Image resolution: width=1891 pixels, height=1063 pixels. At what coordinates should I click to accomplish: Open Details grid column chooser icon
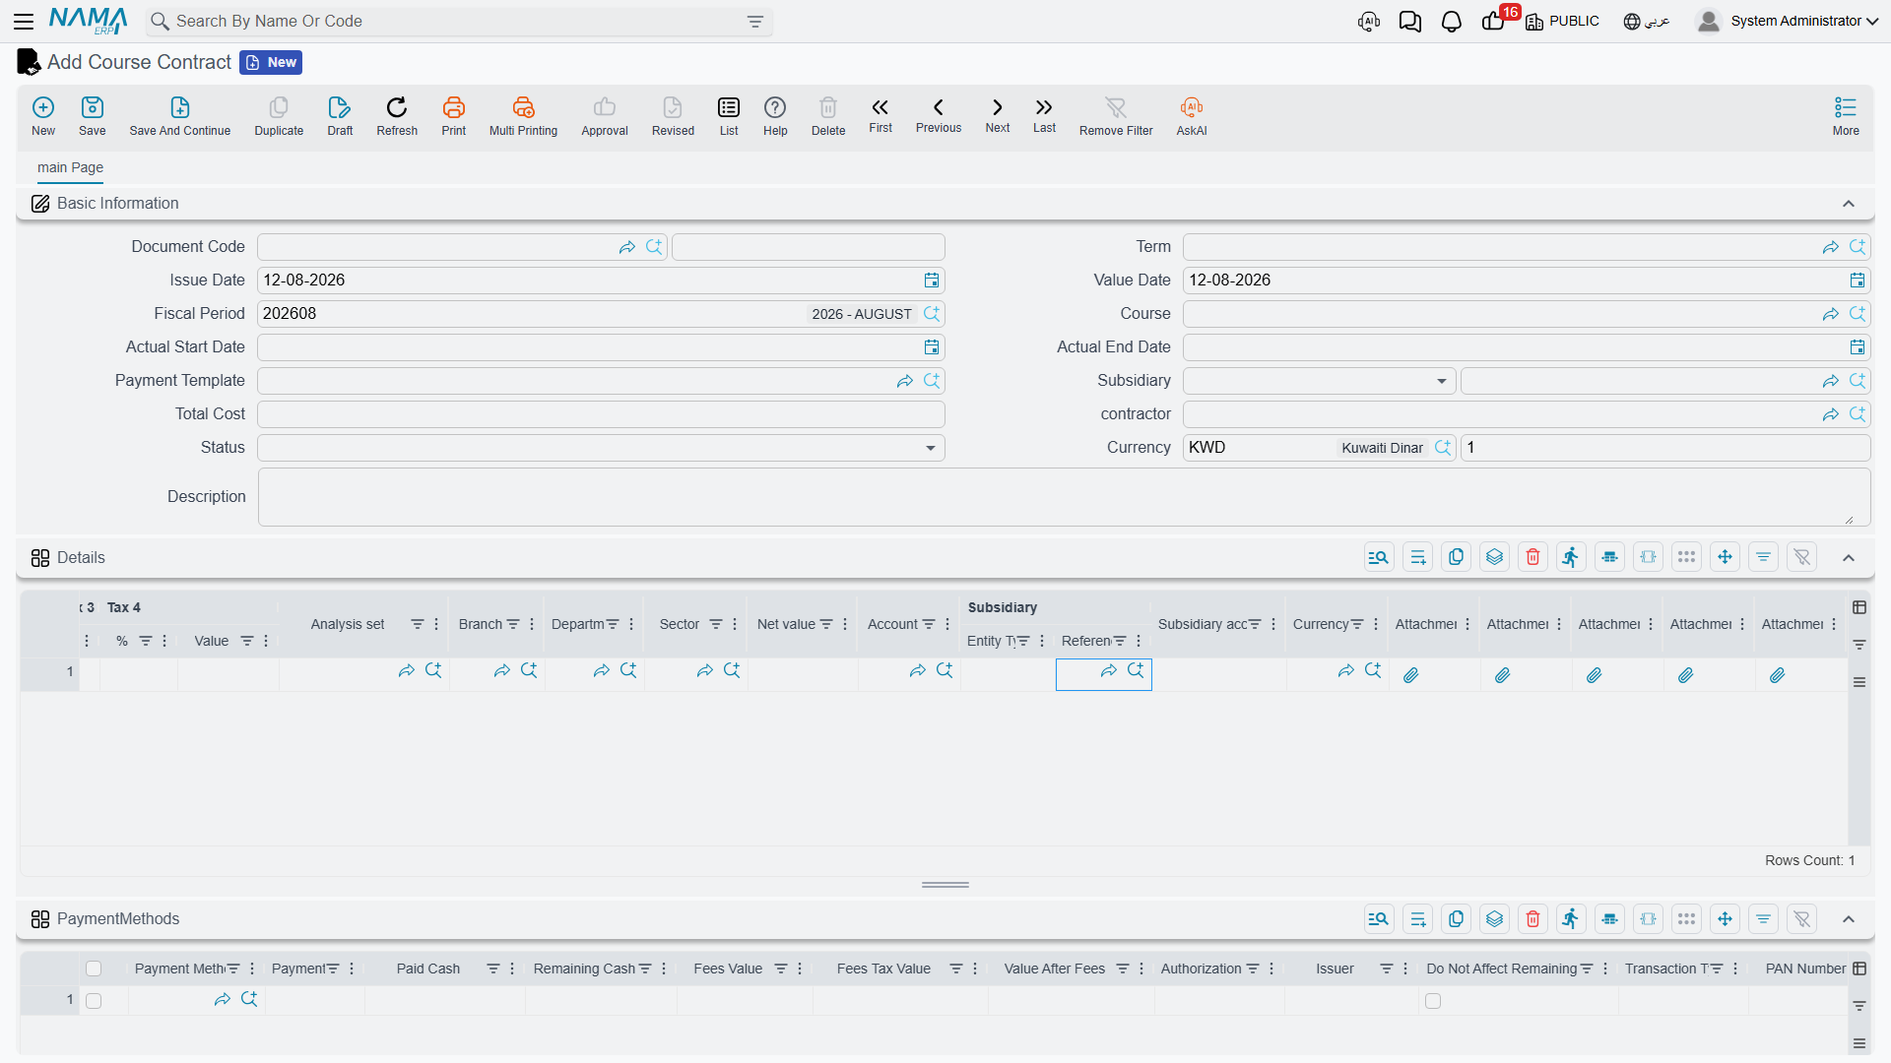1859,607
